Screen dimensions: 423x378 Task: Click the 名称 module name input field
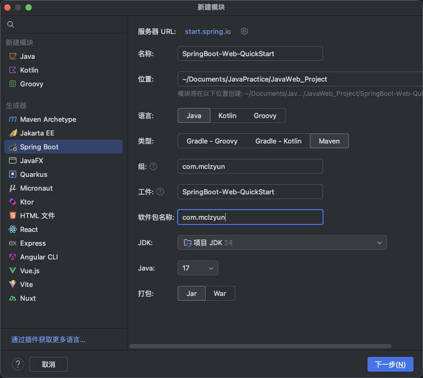coord(250,53)
